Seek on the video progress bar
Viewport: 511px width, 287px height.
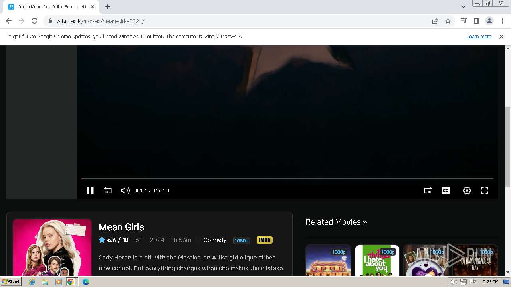click(287, 179)
